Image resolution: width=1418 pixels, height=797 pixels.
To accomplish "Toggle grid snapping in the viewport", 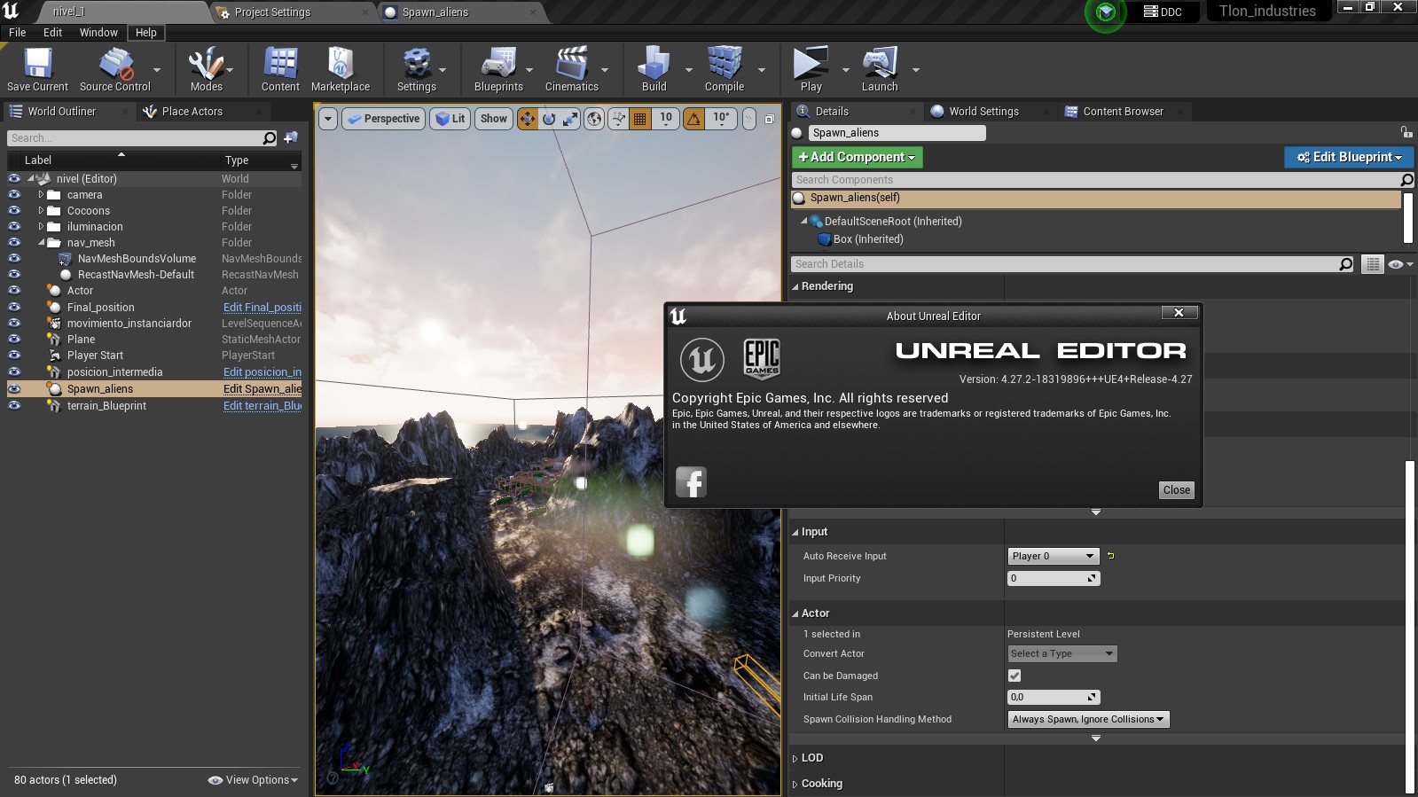I will coord(639,119).
